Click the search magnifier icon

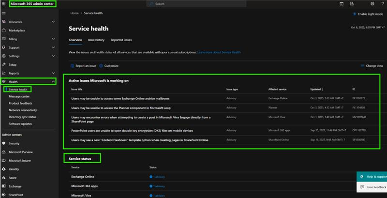click(x=151, y=4)
